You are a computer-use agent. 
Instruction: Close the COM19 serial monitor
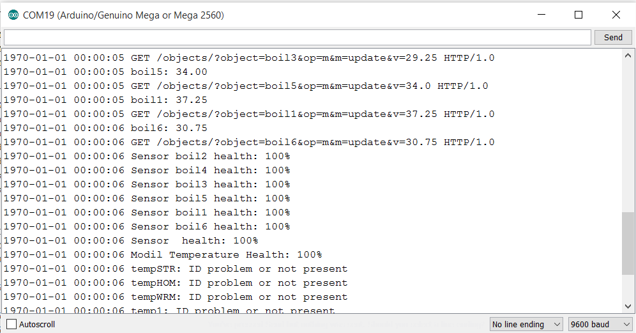616,15
